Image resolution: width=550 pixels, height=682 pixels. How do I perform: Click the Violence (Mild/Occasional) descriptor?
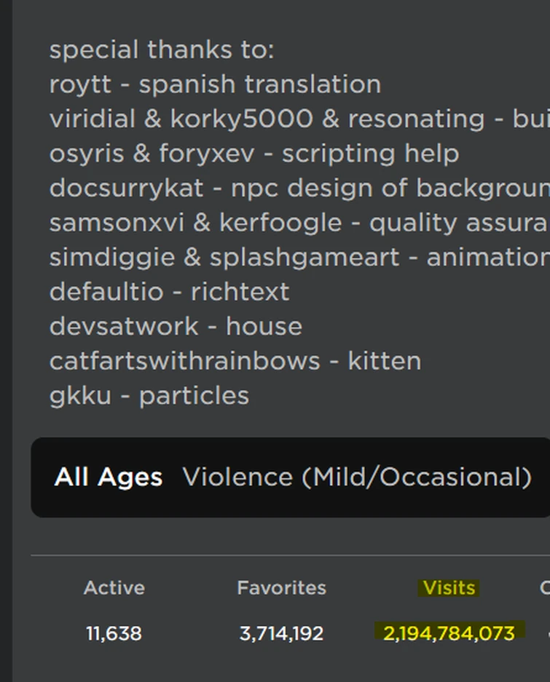point(357,477)
